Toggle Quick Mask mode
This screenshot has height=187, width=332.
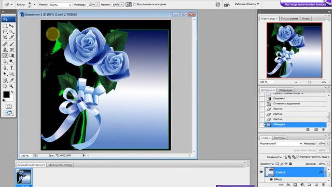(8, 106)
